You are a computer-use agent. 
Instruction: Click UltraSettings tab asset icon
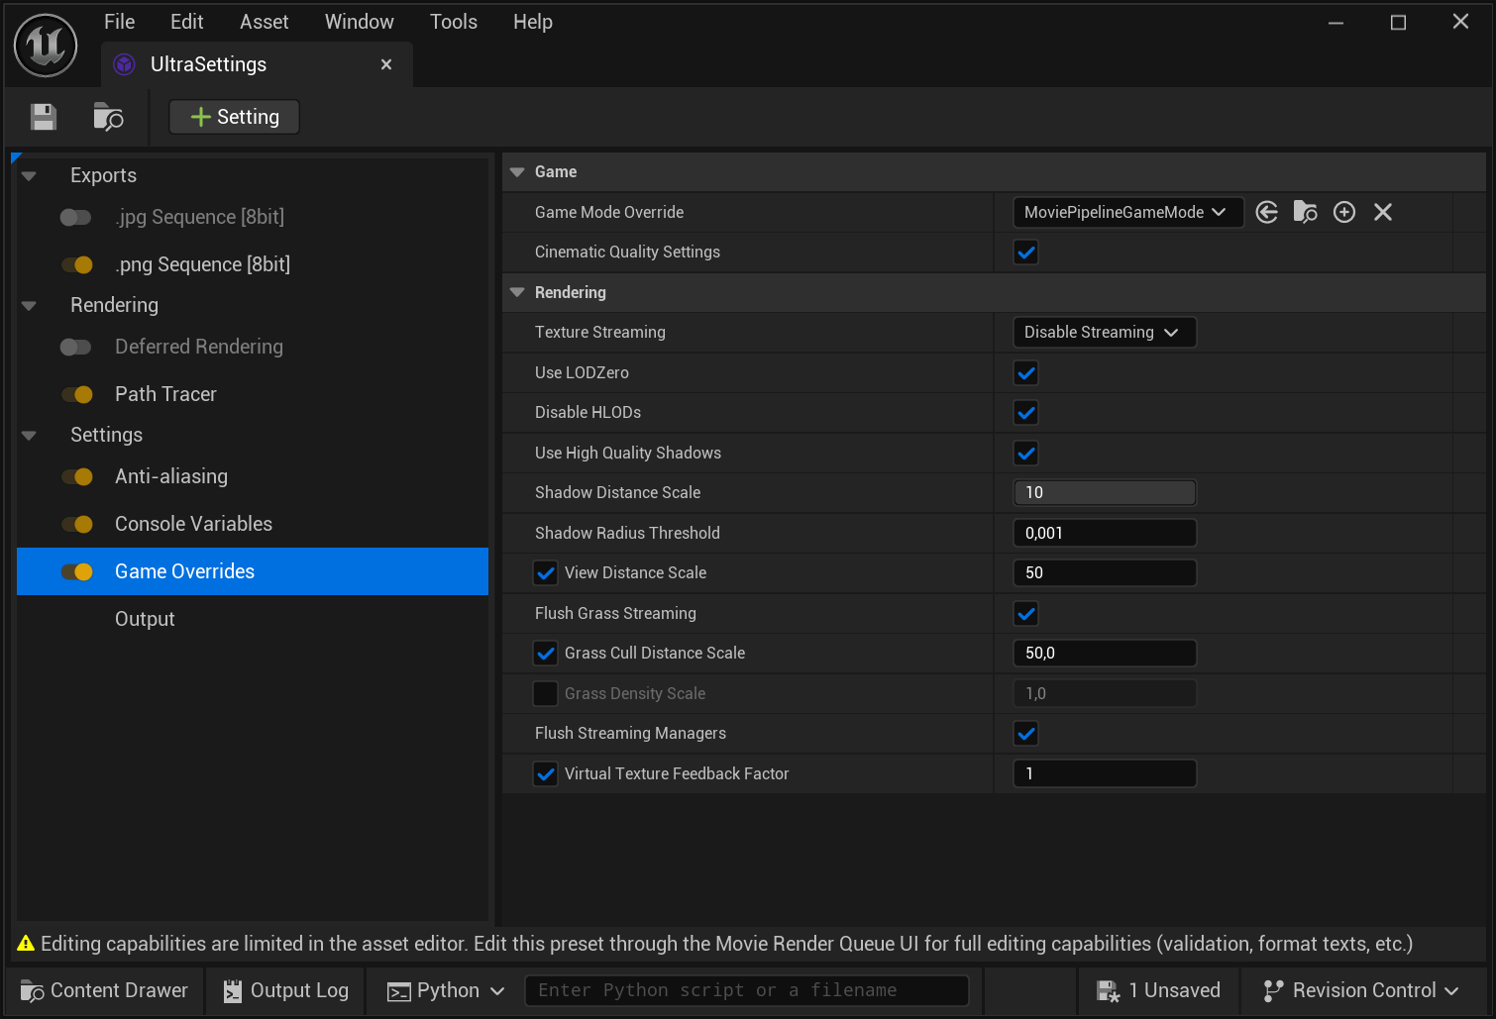click(124, 64)
